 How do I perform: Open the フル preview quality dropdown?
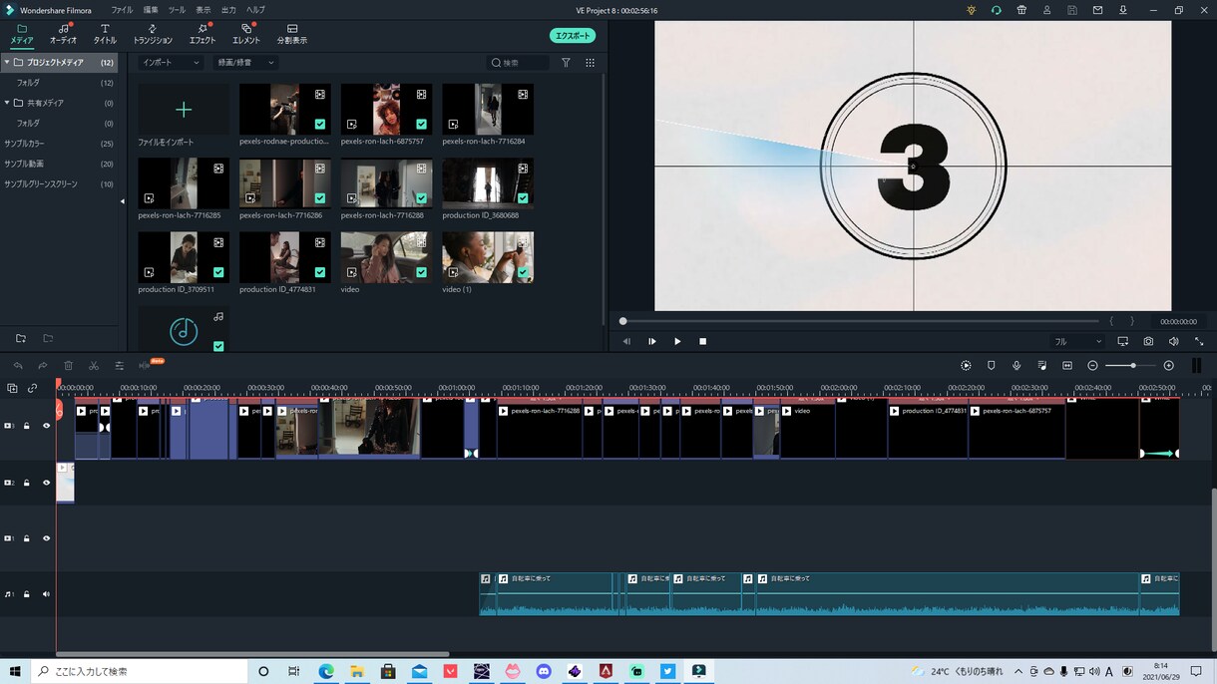(x=1077, y=341)
